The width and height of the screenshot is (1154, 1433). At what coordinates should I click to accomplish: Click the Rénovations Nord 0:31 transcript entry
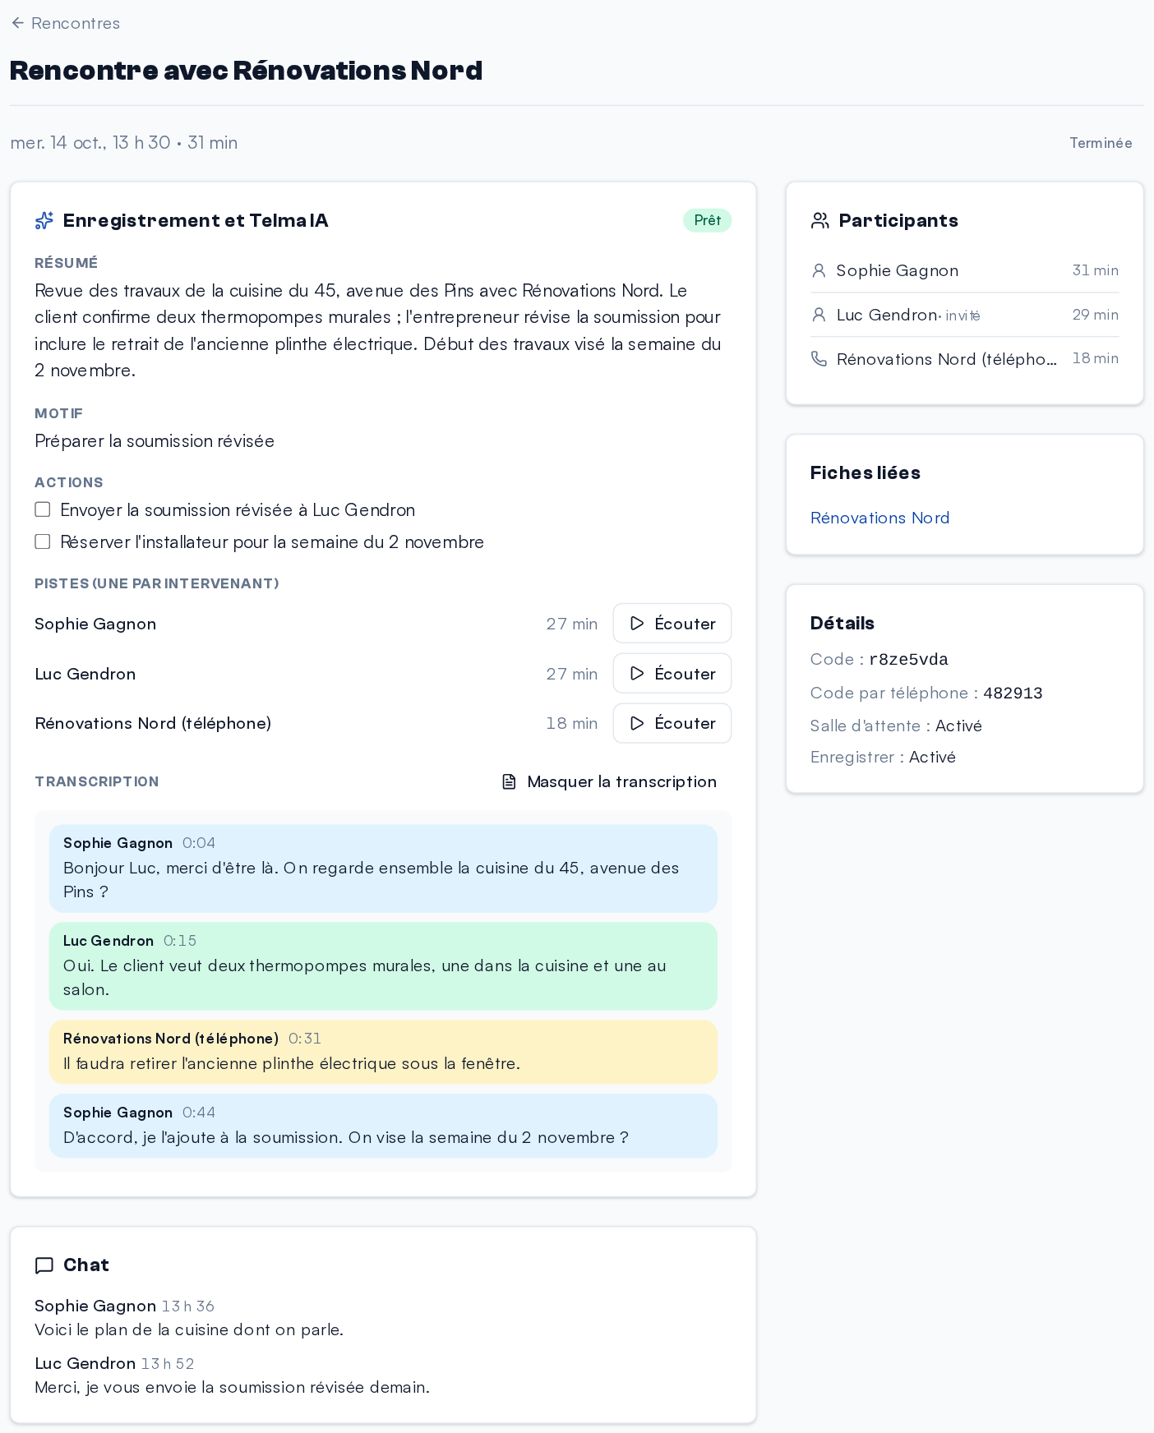pyautogui.click(x=383, y=1052)
